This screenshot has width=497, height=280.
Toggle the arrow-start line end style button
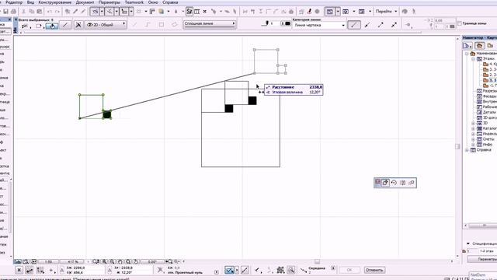pos(367,25)
